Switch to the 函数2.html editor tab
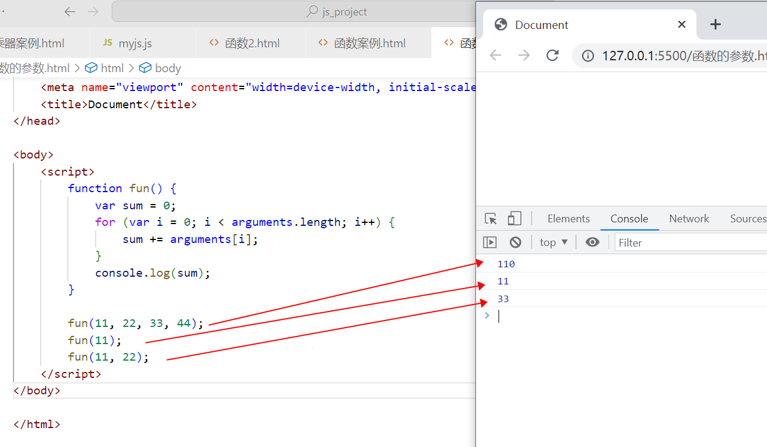This screenshot has width=767, height=447. pyautogui.click(x=251, y=43)
